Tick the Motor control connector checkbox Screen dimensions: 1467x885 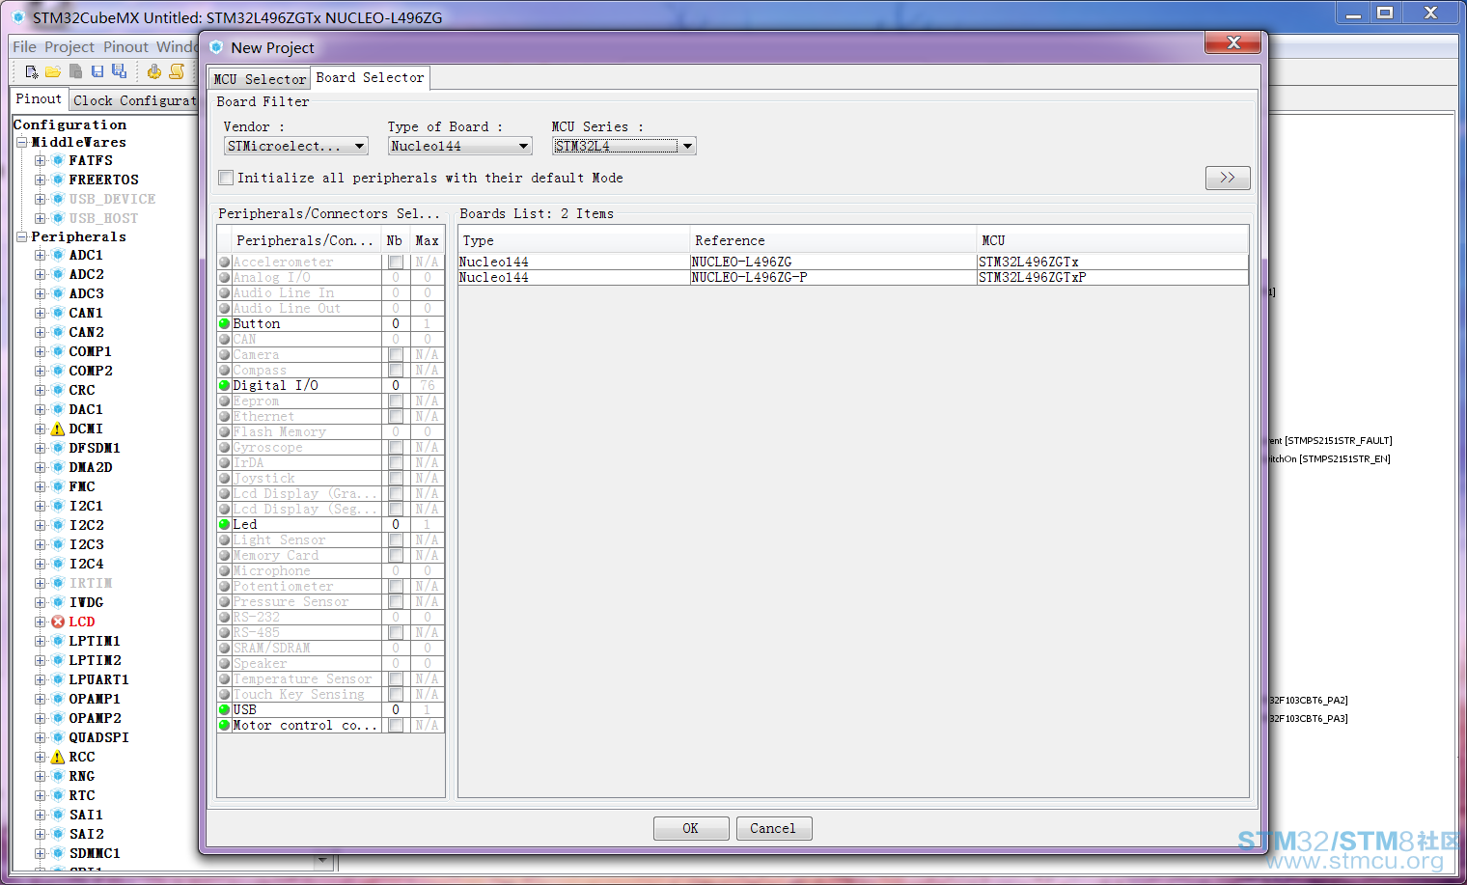coord(396,726)
